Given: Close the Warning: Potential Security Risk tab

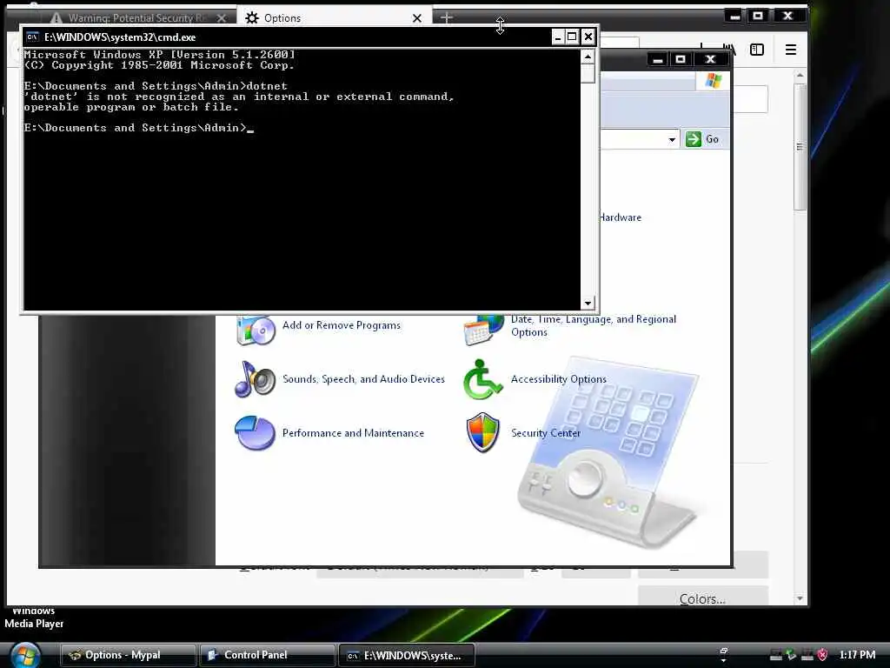Looking at the screenshot, I should click(222, 18).
